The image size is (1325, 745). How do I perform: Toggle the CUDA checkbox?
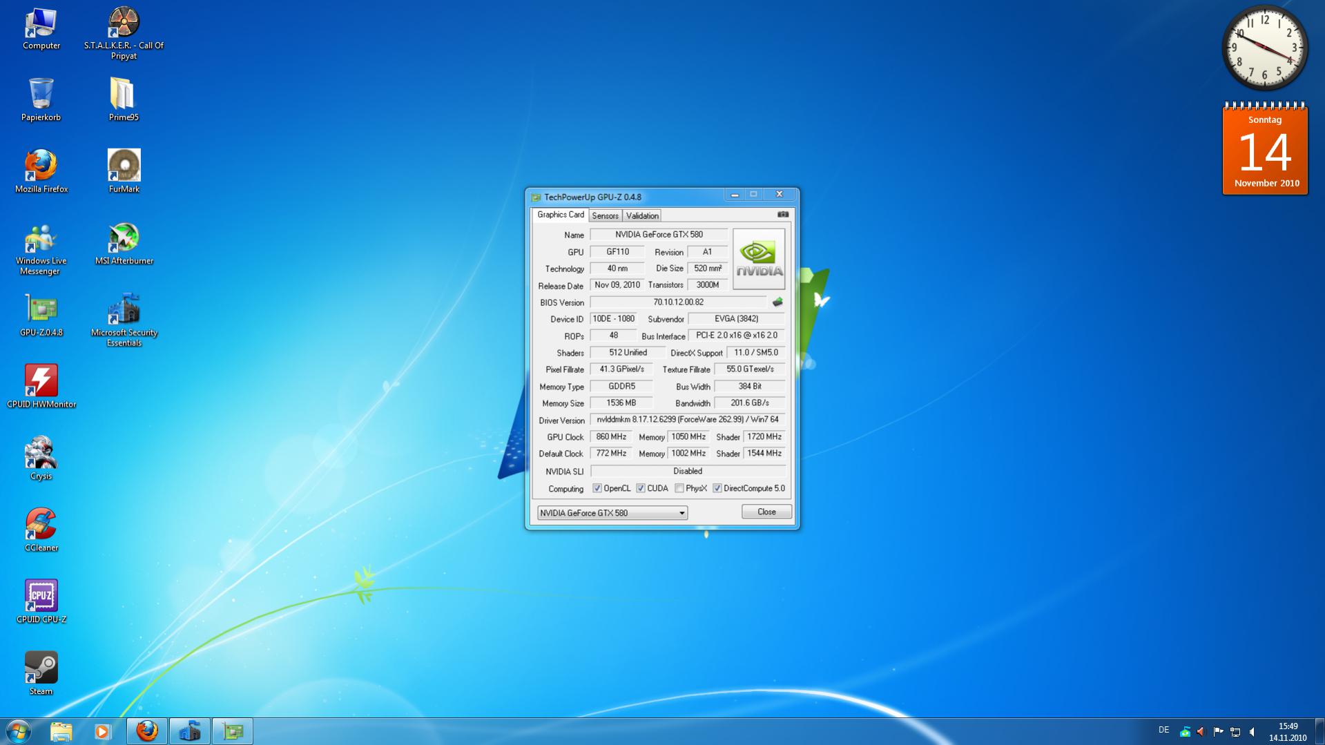(641, 489)
